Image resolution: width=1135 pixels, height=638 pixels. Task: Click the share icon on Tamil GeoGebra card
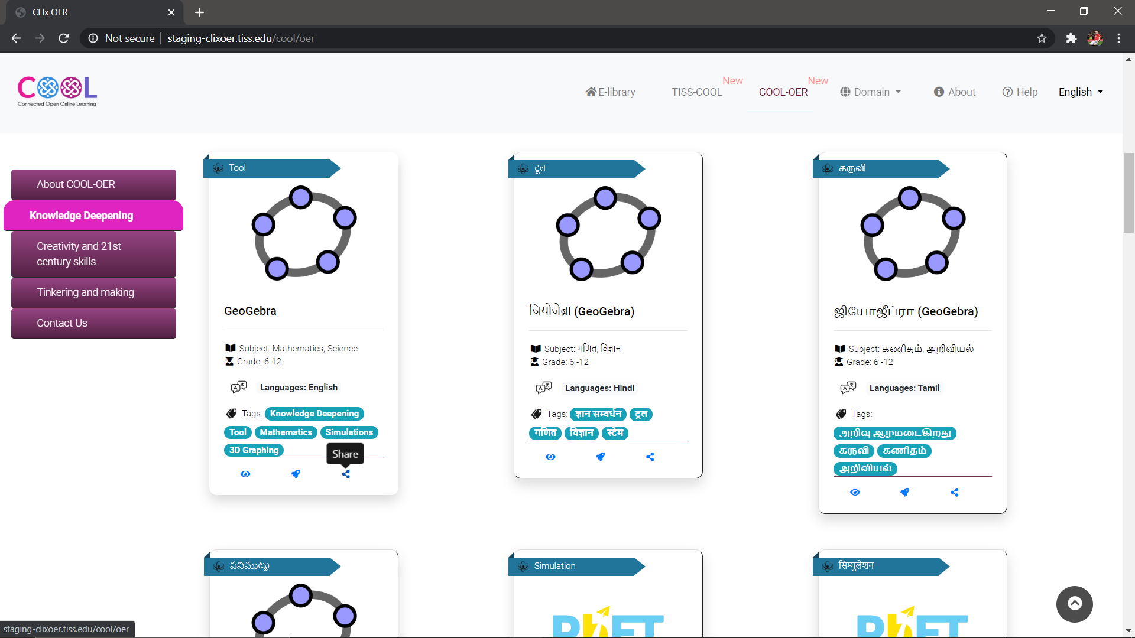tap(955, 492)
